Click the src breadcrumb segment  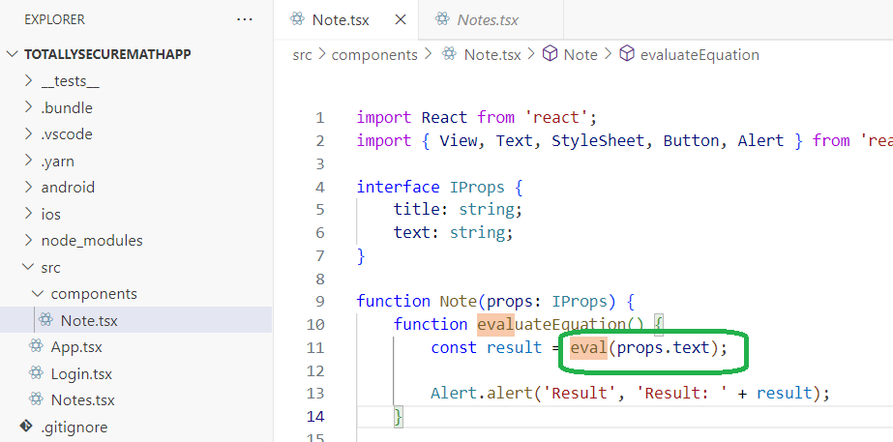tap(302, 55)
